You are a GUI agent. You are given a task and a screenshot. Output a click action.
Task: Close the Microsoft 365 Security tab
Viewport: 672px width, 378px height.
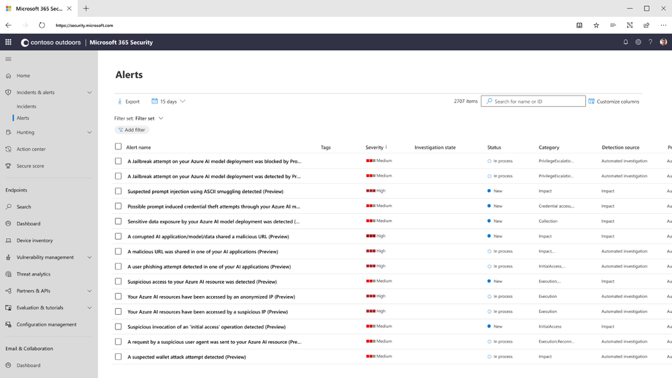click(x=69, y=8)
